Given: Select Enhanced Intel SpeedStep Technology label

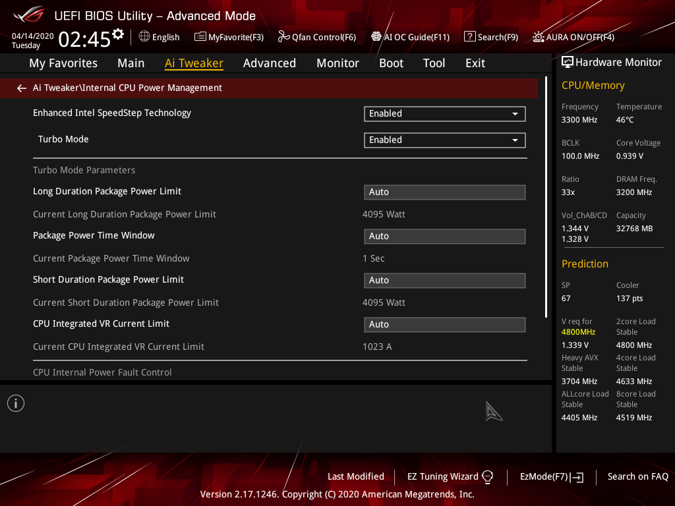Looking at the screenshot, I should pyautogui.click(x=112, y=113).
